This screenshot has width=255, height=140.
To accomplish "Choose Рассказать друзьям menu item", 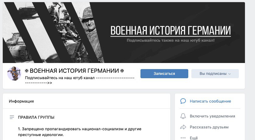I will point(209,127).
